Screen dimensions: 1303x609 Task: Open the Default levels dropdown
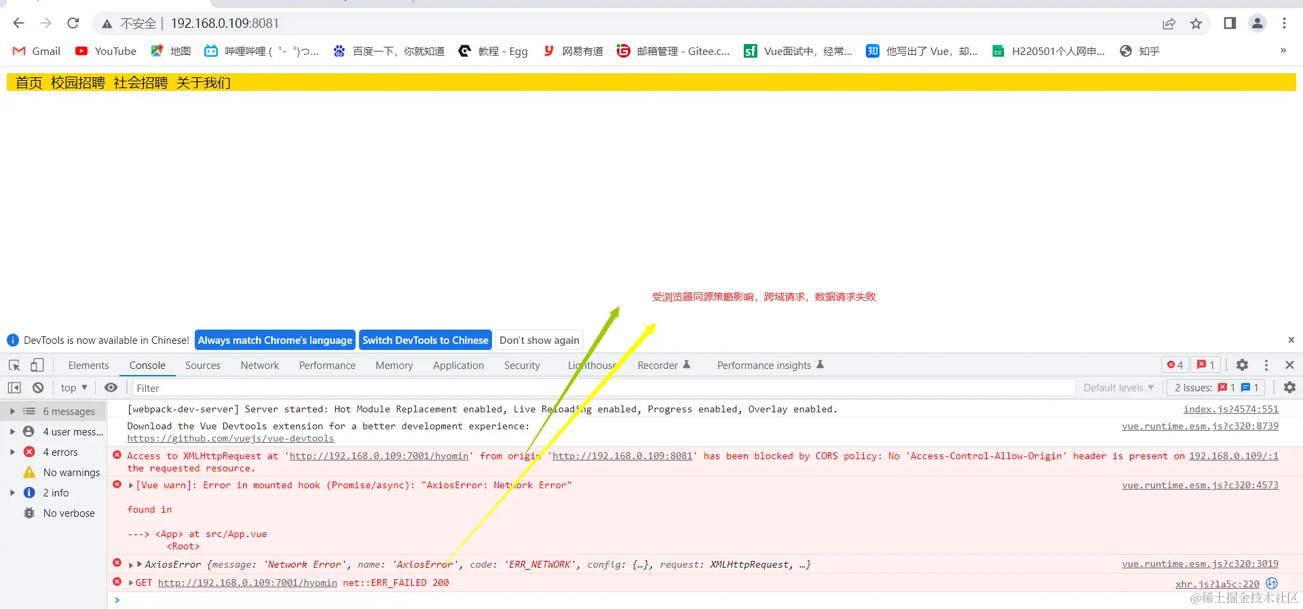coord(1118,387)
